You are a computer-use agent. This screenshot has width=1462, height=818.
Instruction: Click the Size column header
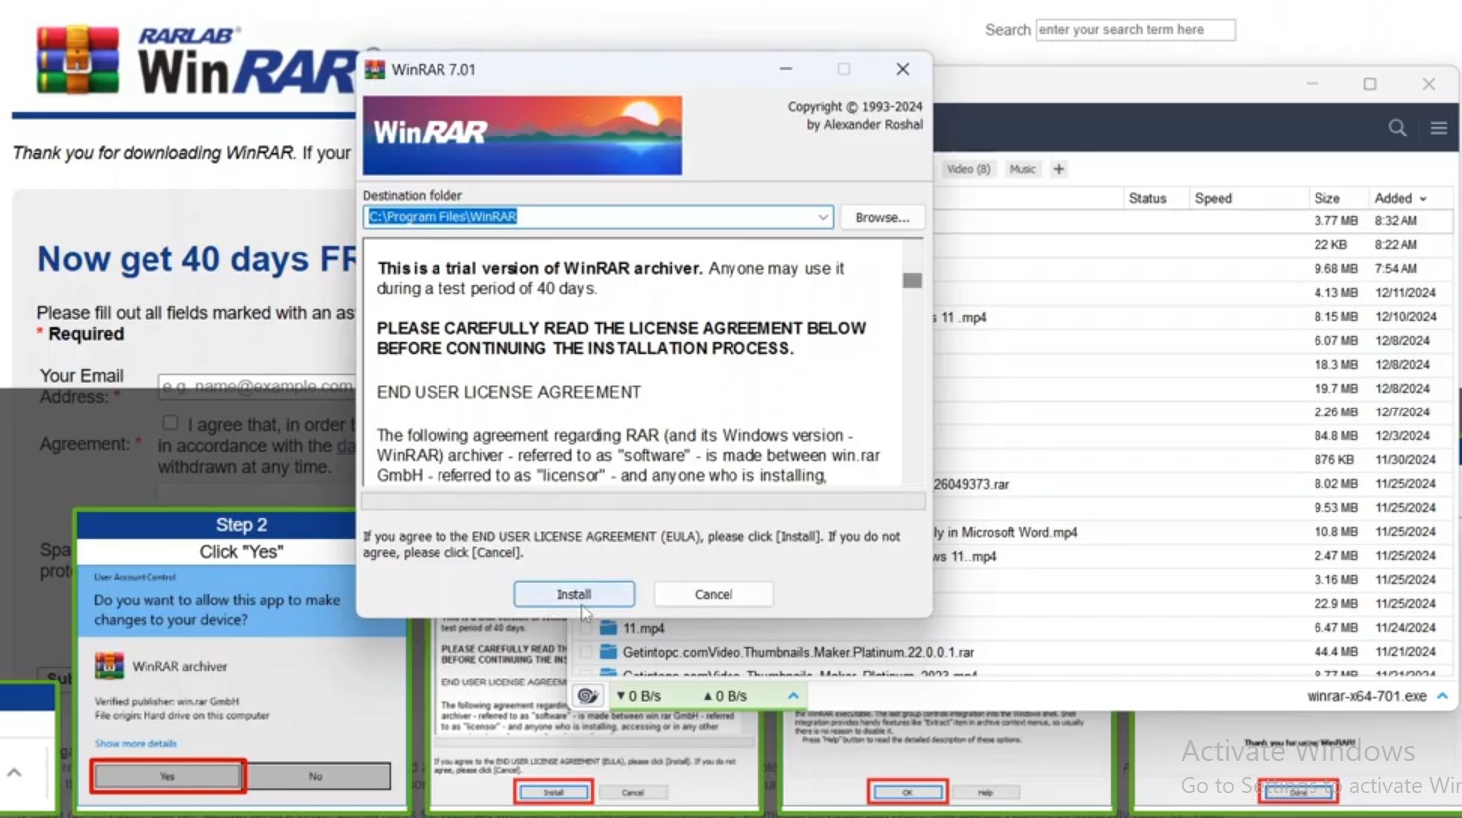pos(1326,198)
